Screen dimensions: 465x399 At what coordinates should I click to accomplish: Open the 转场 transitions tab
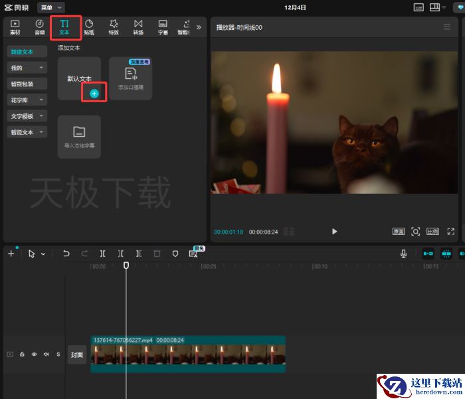pos(138,27)
